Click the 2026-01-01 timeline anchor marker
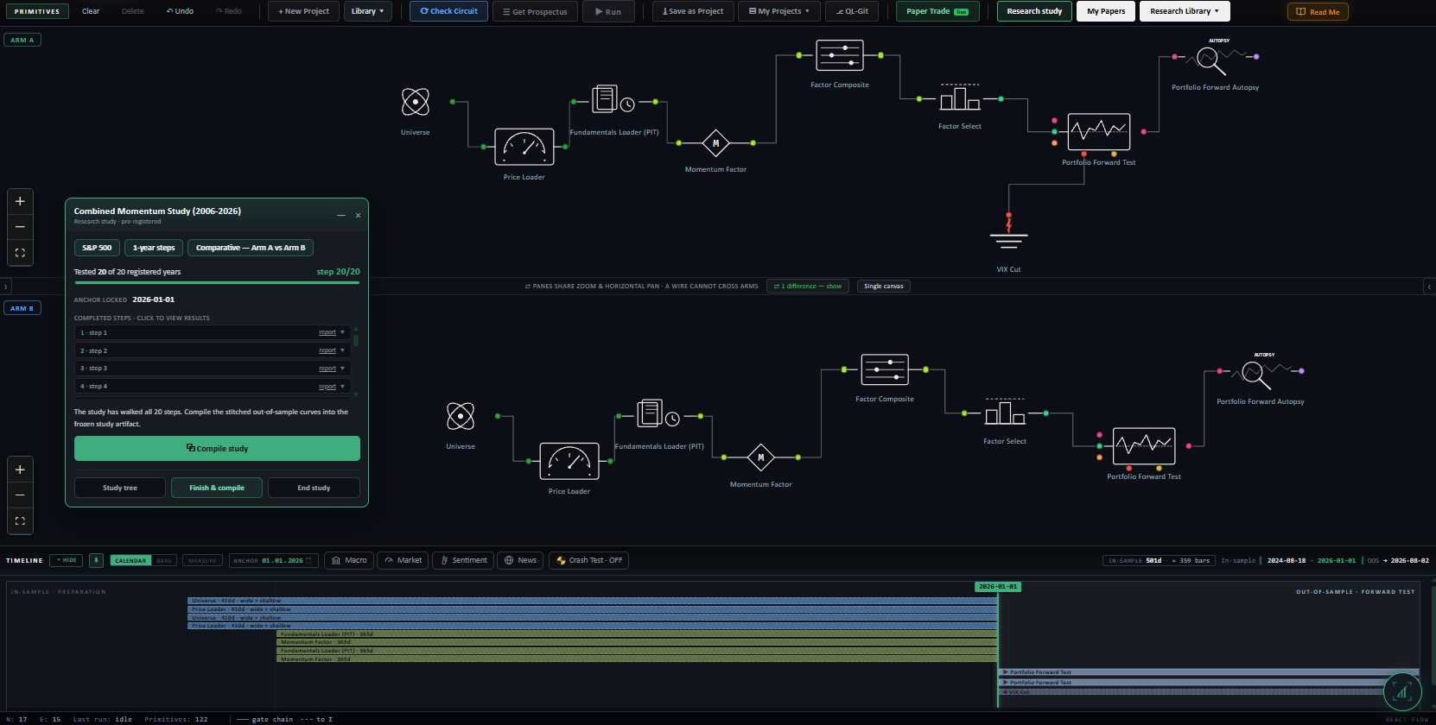Screen dimensions: 1436x725 (x=997, y=586)
